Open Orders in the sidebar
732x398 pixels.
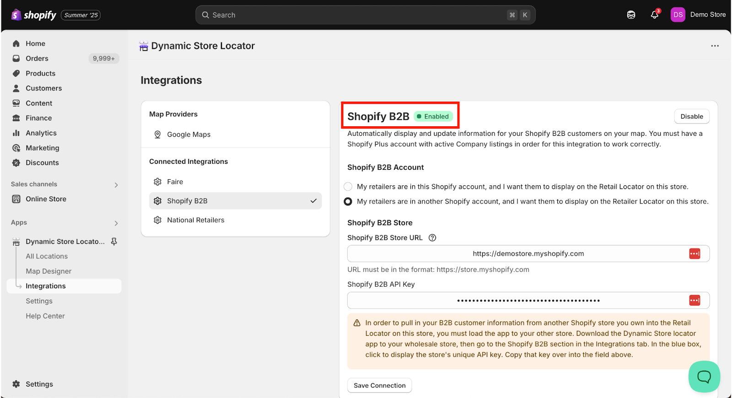point(37,59)
